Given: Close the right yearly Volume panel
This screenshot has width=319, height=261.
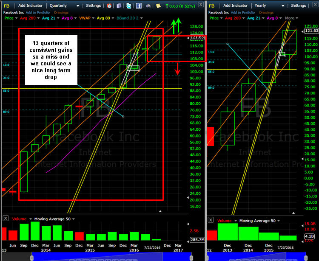Looking at the screenshot, I should coord(210,220).
